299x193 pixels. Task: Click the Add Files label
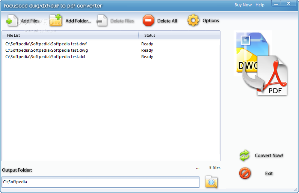(30, 21)
